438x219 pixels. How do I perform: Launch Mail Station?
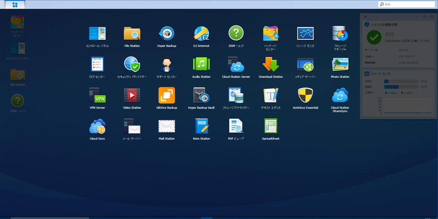click(167, 126)
